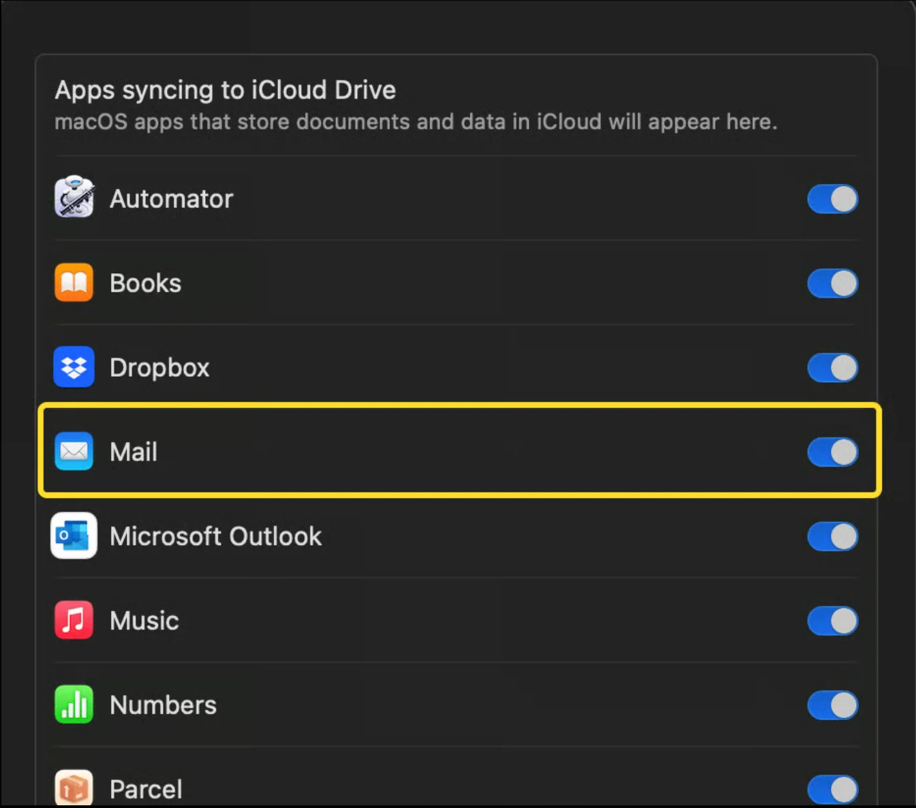This screenshot has height=808, width=916.
Task: Click the 'macOS apps that store documents' description
Action: coord(416,122)
